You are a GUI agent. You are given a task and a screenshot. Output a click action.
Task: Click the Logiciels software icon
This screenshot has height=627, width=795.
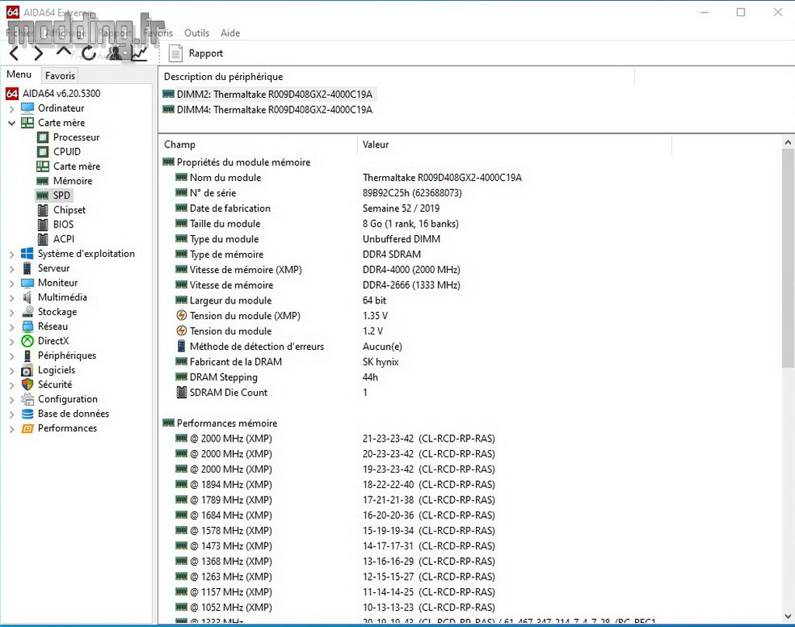(27, 370)
